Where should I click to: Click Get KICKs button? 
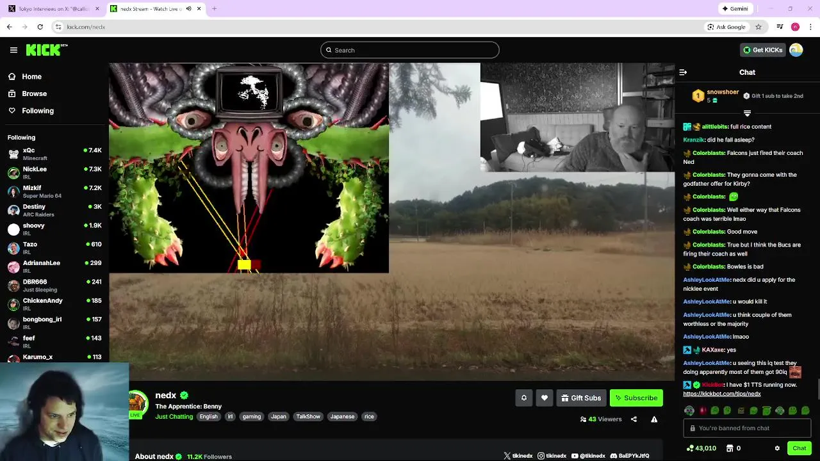click(762, 50)
